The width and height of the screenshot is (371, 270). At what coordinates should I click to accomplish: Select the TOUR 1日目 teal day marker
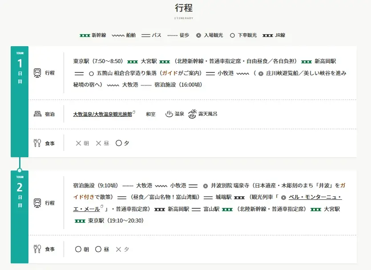(x=20, y=102)
